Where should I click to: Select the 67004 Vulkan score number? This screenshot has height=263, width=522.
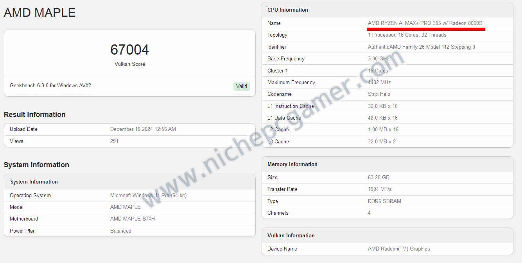click(130, 50)
